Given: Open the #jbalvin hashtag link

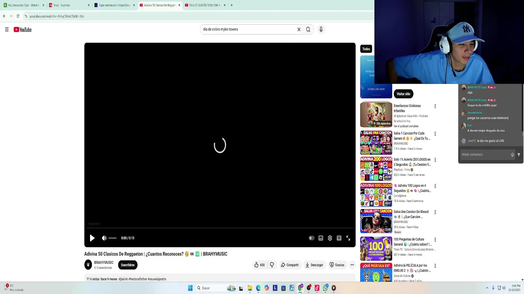Looking at the screenshot, I should (123, 279).
